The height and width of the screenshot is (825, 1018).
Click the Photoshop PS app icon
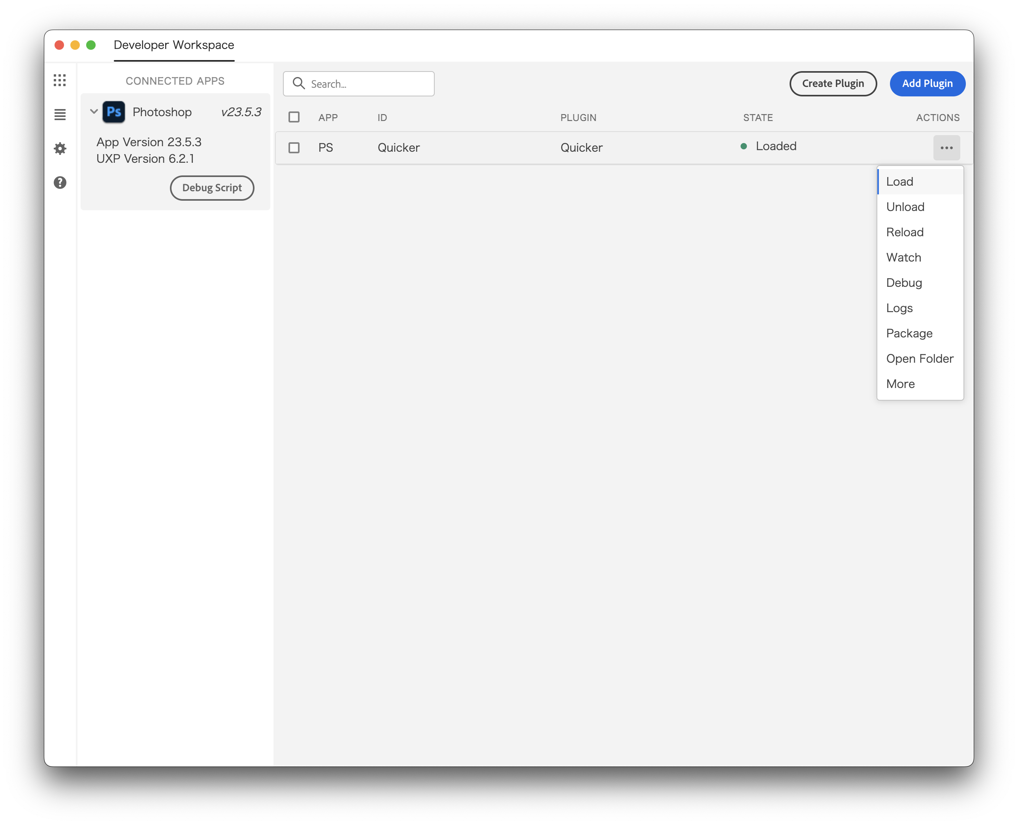pyautogui.click(x=113, y=111)
